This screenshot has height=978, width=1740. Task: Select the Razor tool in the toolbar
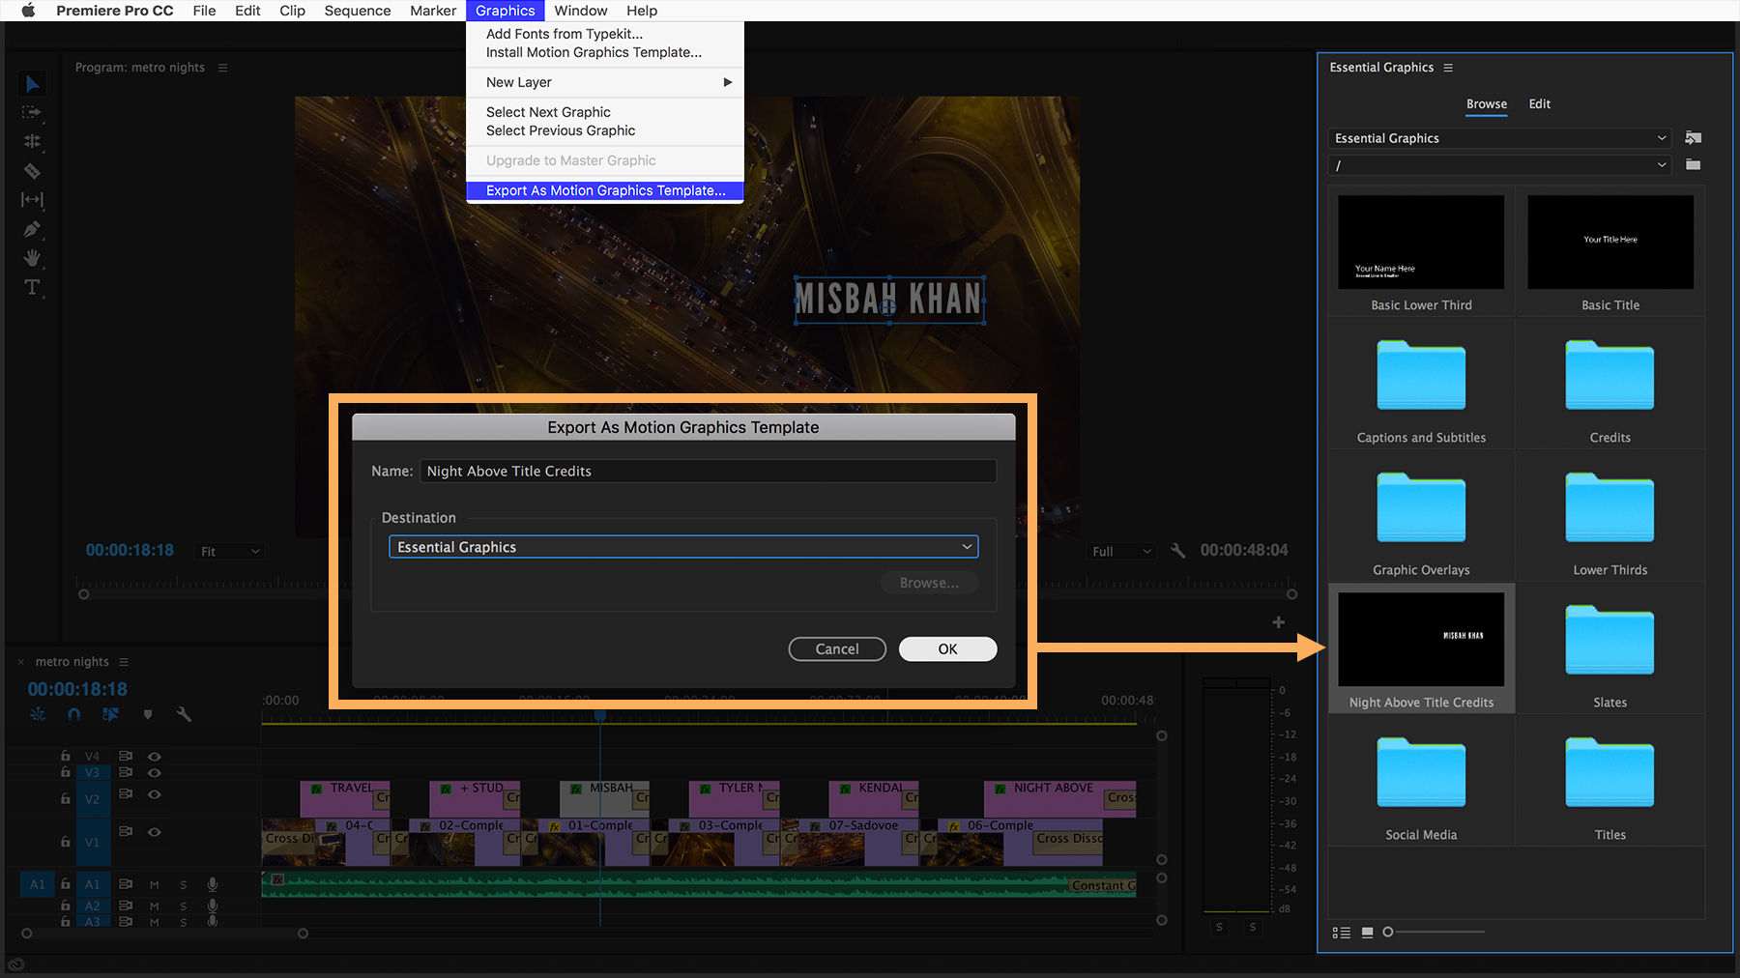pos(33,171)
